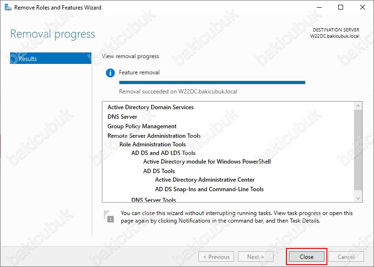Close the window using title bar X
This screenshot has height=267, width=374.
coord(362,8)
